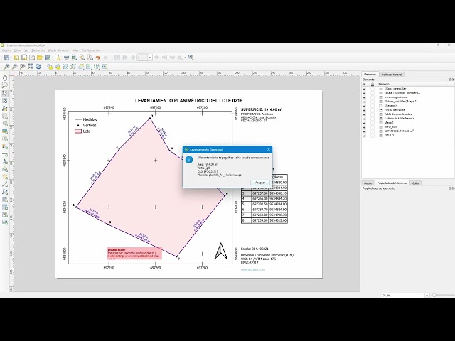Switch to Guías tab
Image resolution: width=455 pixels, height=341 pixels.
[415, 183]
